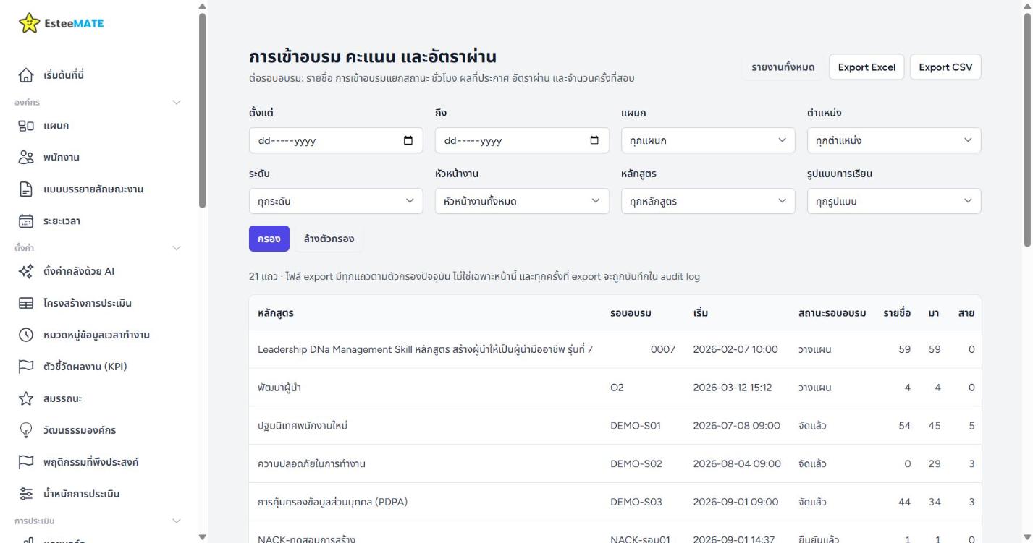Viewport: 1033px width, 543px height.
Task: Apply filters with the กรอง button
Action: pyautogui.click(x=269, y=239)
